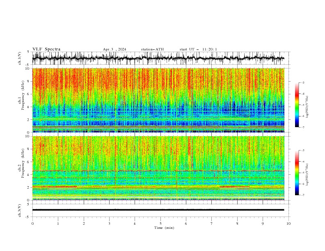The width and height of the screenshot is (325, 251).
Task: Click the ch.2 spectrogram panel
Action: [158, 168]
